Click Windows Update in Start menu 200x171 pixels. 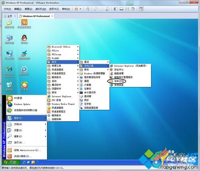26,104
